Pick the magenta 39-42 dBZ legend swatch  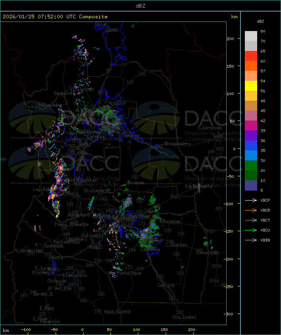(x=251, y=126)
